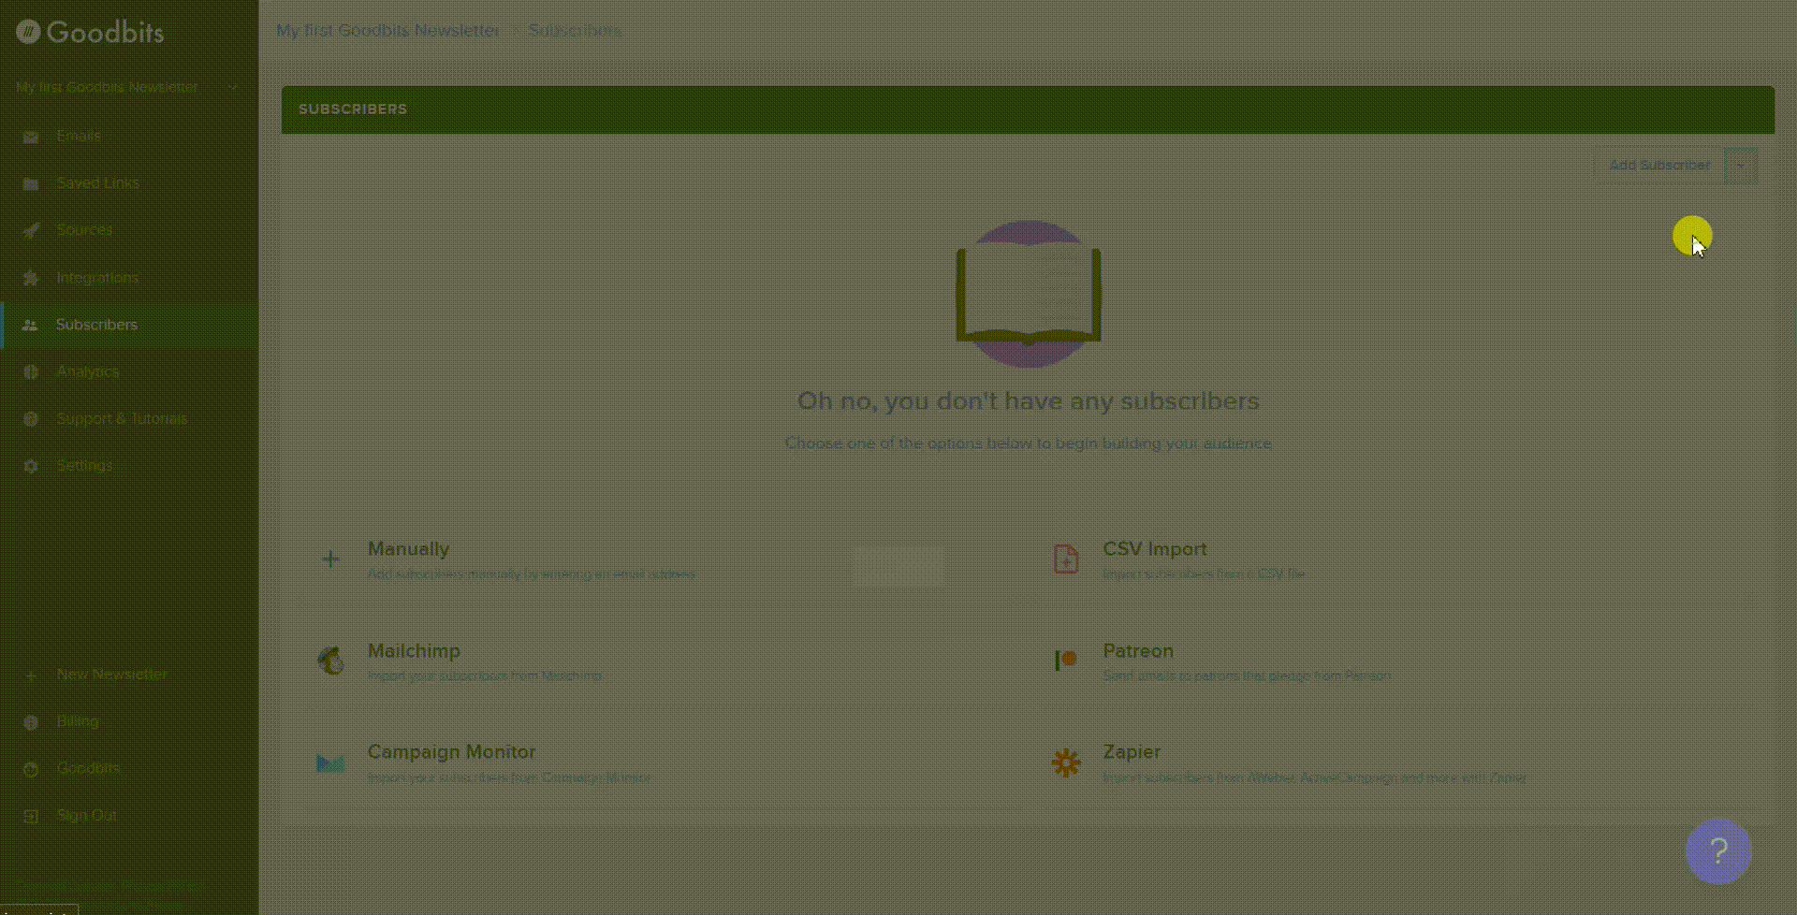Click 'Oh no, you don't have any subscribers' heading
Image resolution: width=1797 pixels, height=915 pixels.
[x=1028, y=400]
